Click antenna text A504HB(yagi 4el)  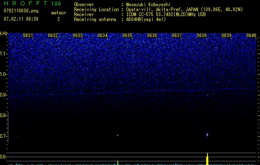point(146,19)
